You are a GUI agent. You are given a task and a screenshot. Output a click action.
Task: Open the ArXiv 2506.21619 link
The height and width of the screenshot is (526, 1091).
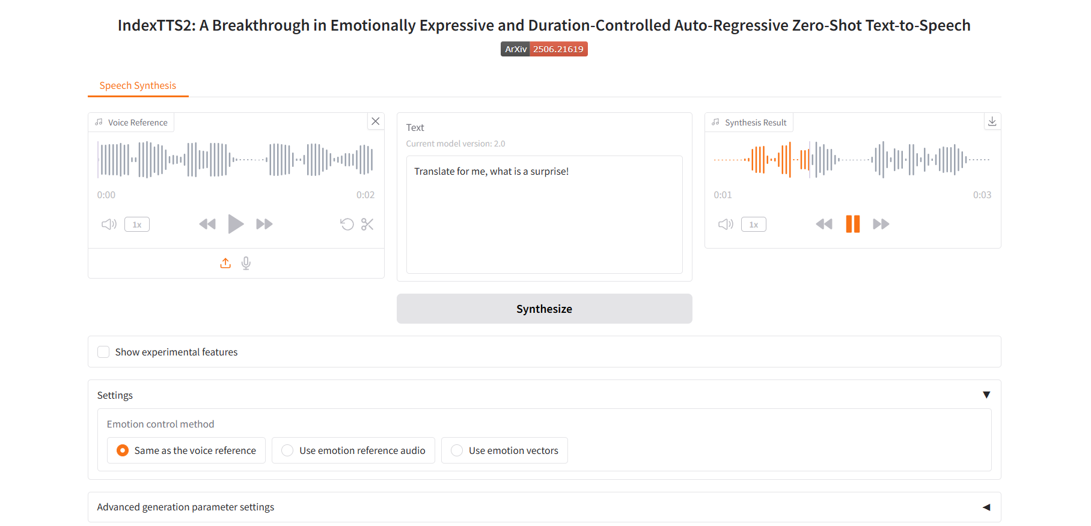(544, 49)
